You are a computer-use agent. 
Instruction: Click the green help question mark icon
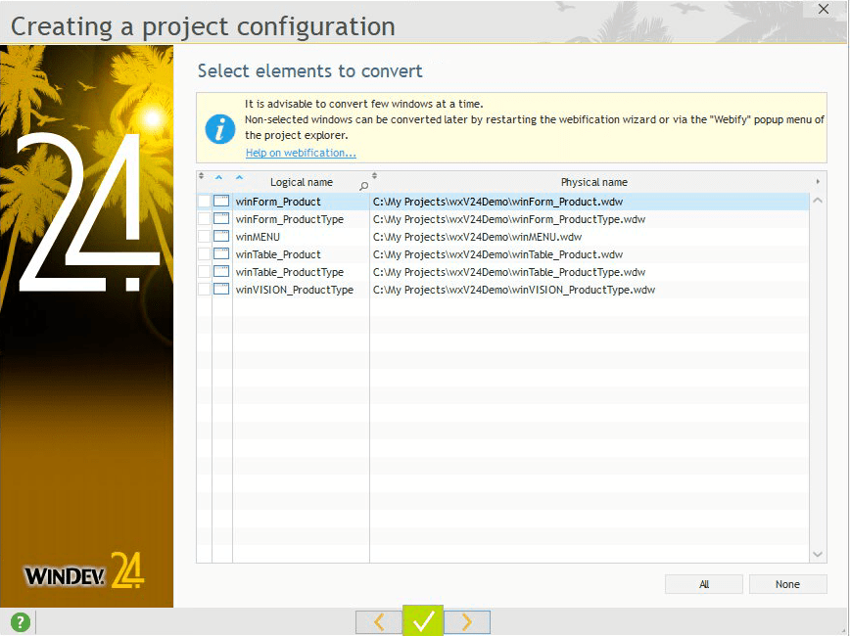click(20, 622)
